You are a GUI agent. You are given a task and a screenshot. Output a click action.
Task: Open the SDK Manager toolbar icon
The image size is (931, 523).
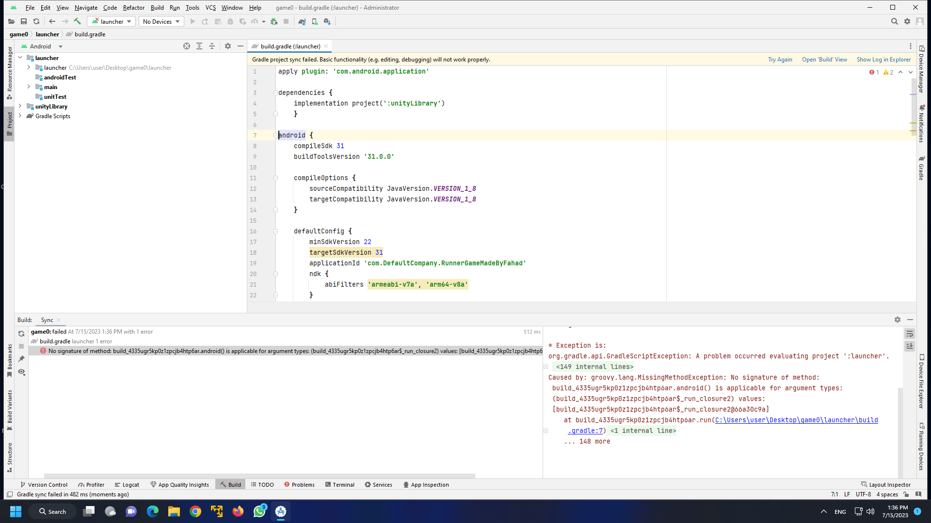pos(327,21)
